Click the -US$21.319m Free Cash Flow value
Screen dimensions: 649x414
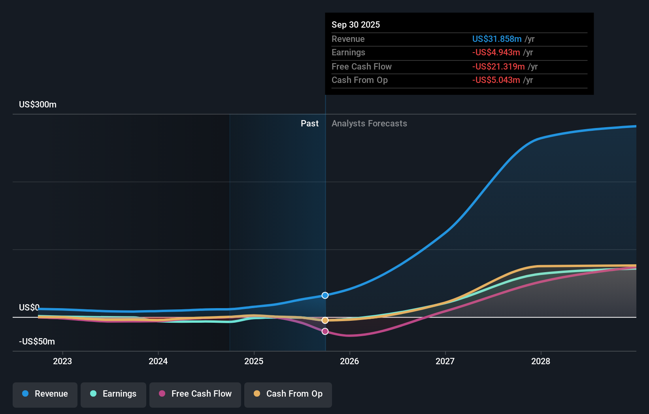498,67
